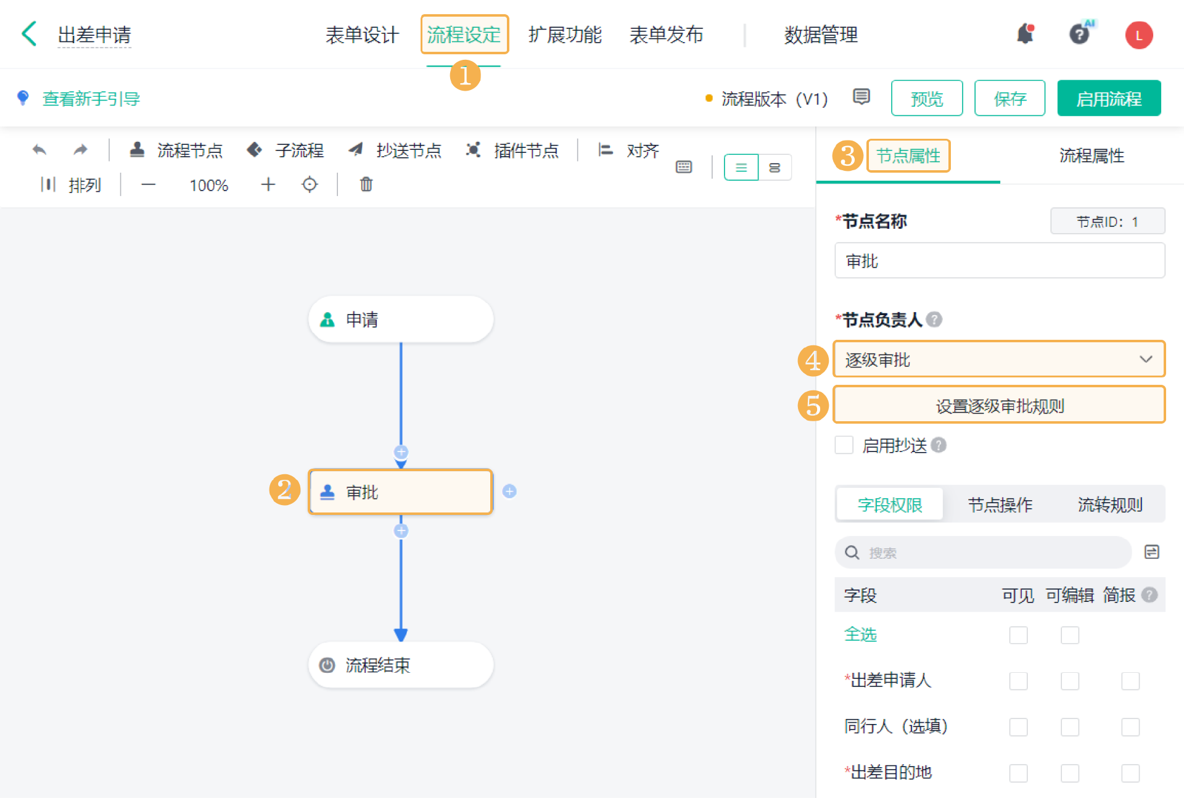Click 设置逐级审批规则 button
Image resolution: width=1184 pixels, height=798 pixels.
tap(998, 405)
